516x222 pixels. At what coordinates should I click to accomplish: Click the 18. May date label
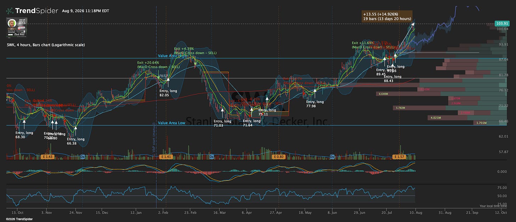[x=305, y=212]
